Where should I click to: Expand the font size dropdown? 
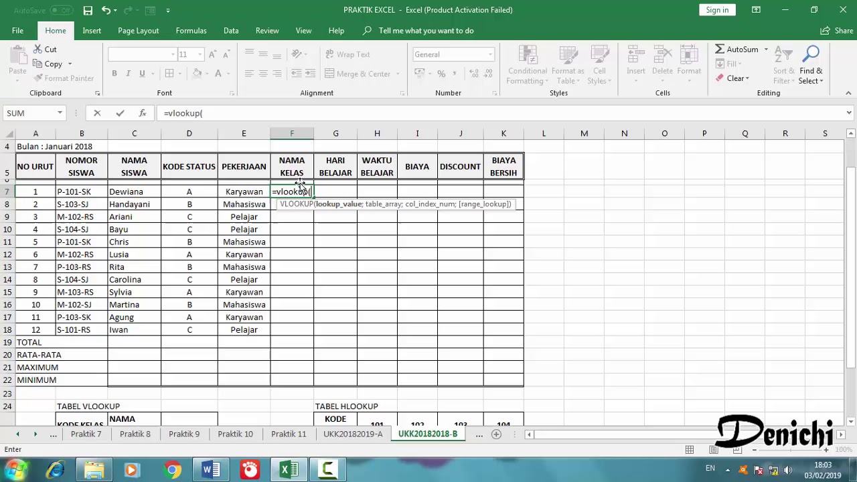(x=200, y=55)
